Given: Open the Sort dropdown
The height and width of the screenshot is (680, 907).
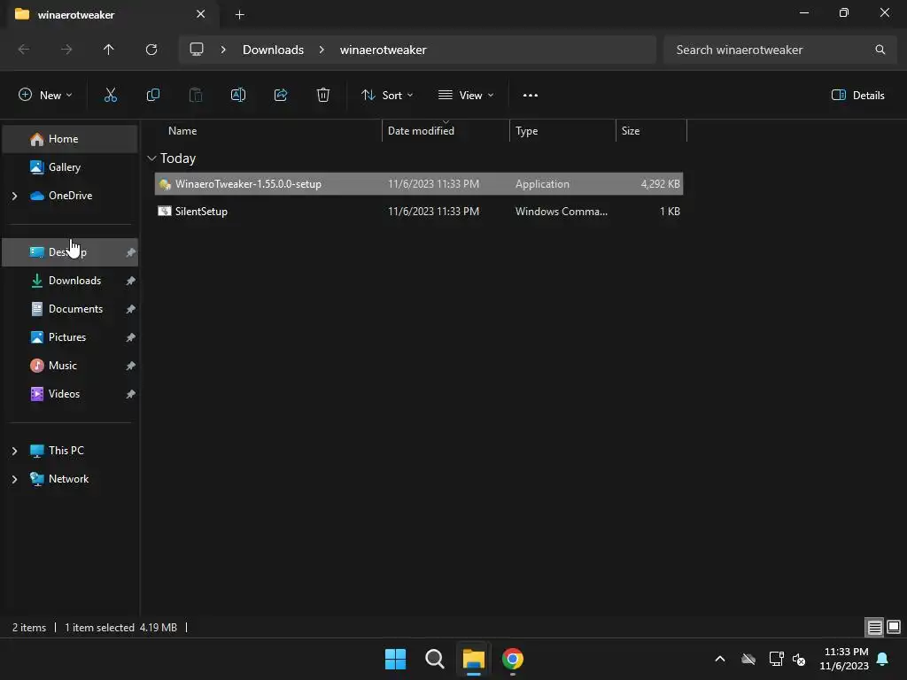Looking at the screenshot, I should coord(386,96).
